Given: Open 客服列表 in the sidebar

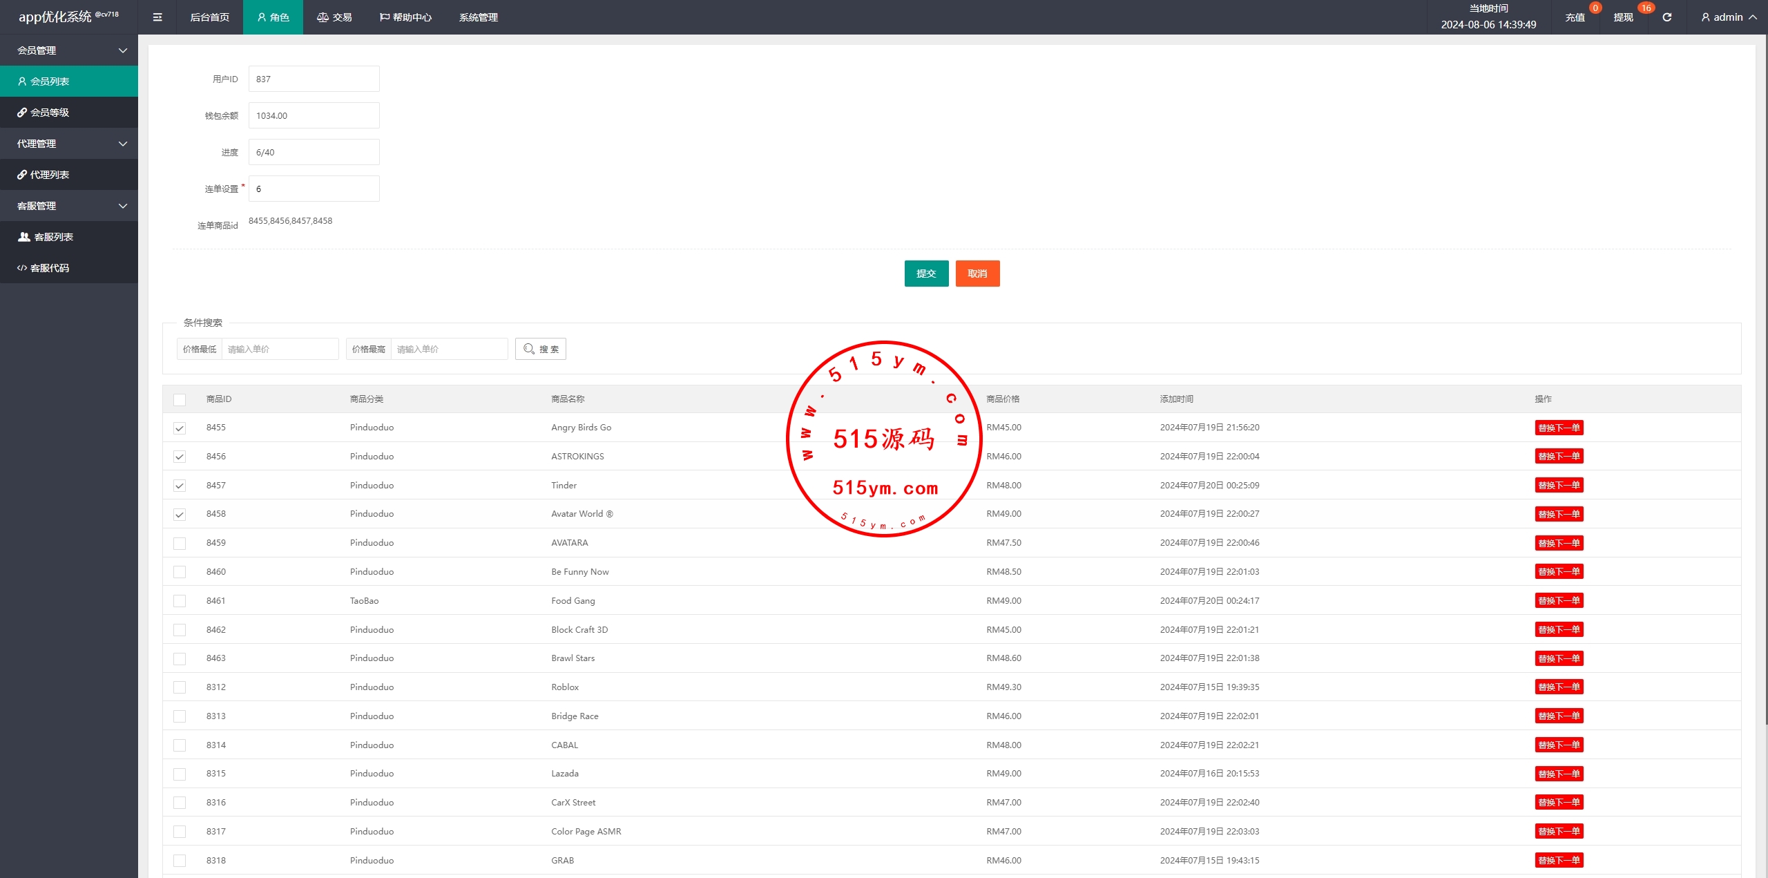Looking at the screenshot, I should pyautogui.click(x=53, y=237).
